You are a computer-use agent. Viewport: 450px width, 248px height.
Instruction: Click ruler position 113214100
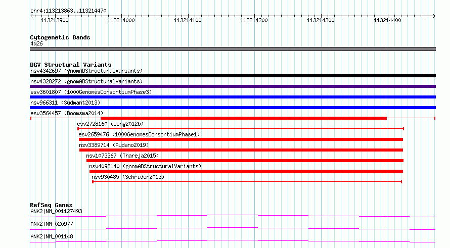pyautogui.click(x=188, y=20)
